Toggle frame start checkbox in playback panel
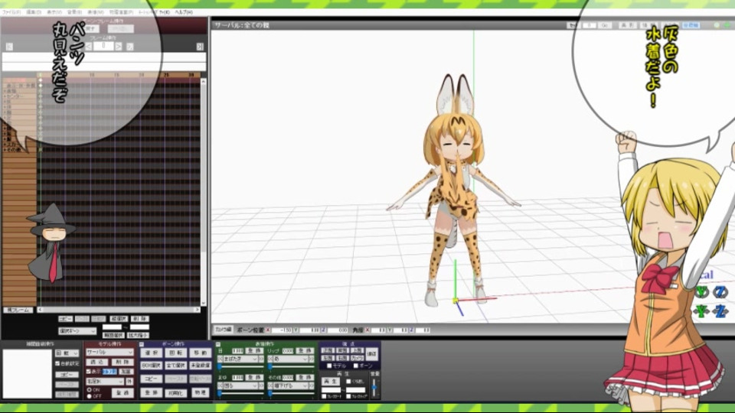735x413 pixels. tap(325, 396)
